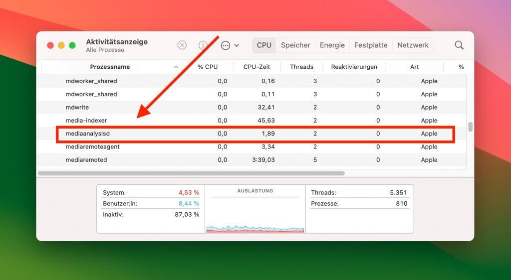Click CPU-Zeit value 1,89
The height and width of the screenshot is (280, 511).
coord(268,134)
